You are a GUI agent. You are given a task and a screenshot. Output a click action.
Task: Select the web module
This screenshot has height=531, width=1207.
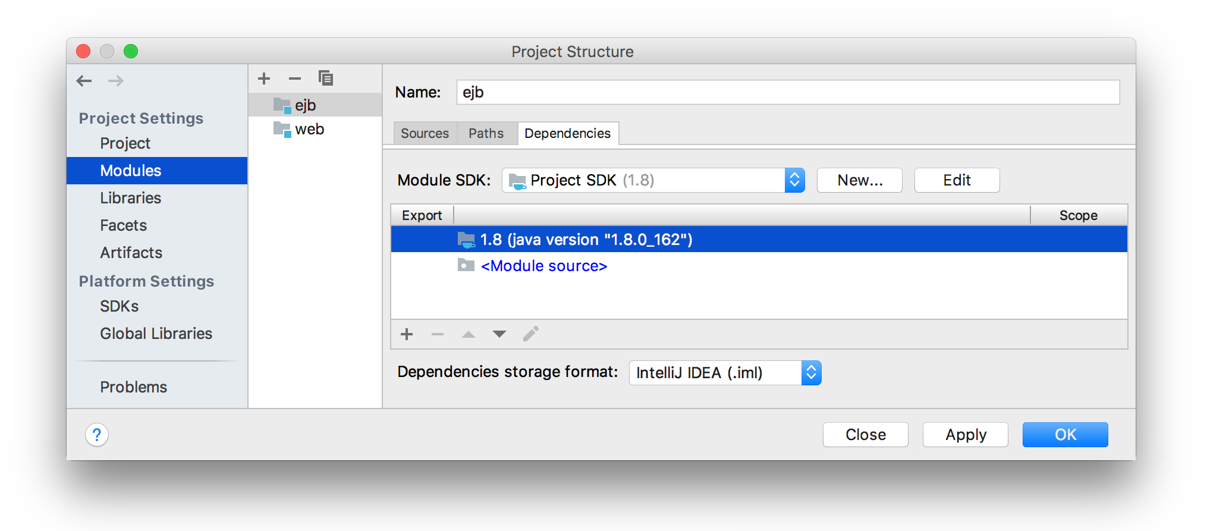click(x=315, y=129)
